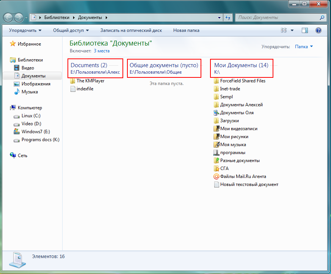Viewport: 331px width, 274px height.
Task: Open Музыка library in sidebar
Action: (26, 92)
